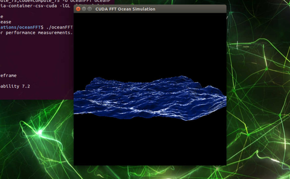Focus the terminal window behind the simulation

pos(37,57)
